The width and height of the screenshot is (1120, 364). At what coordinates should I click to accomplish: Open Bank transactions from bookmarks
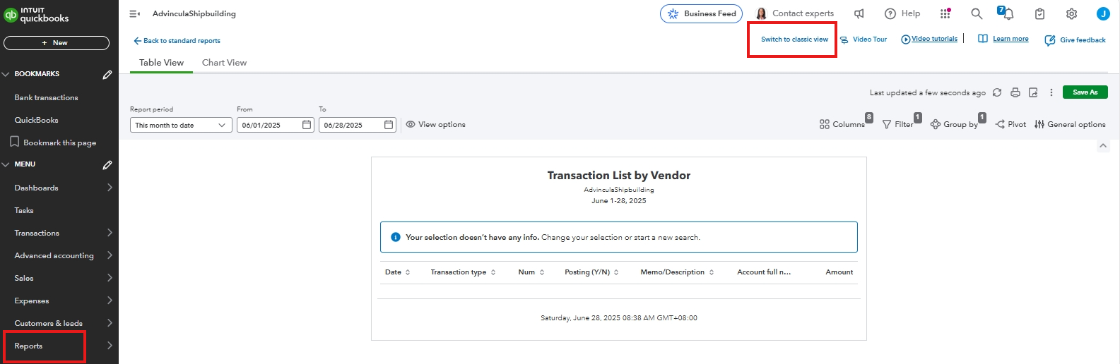tap(46, 97)
